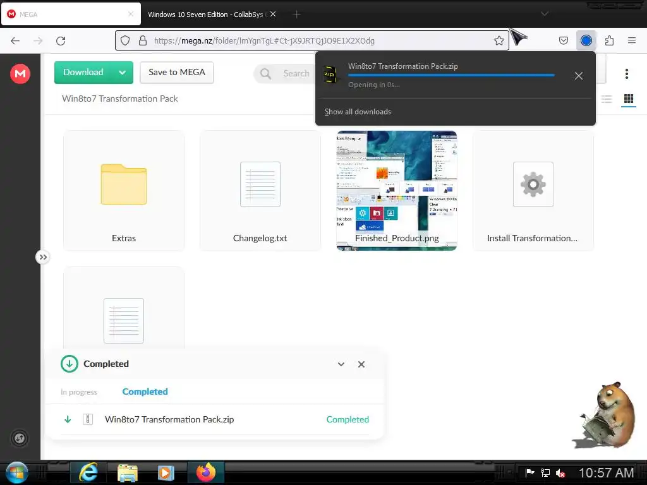647x485 pixels.
Task: Toggle the Firefox downloads toolbar button
Action: pos(586,40)
